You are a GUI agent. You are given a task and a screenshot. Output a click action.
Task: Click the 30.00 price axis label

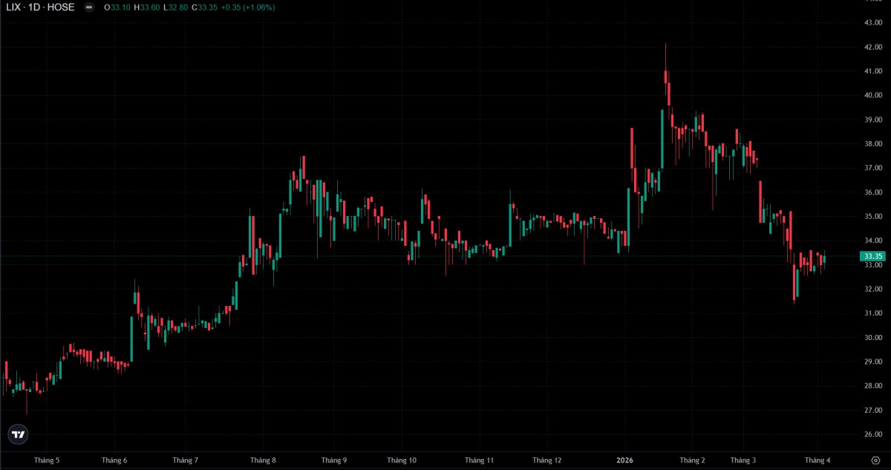(x=873, y=337)
